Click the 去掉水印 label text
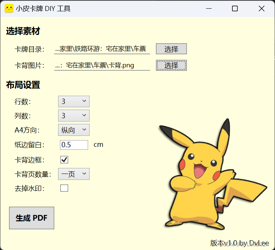Viewport: 275px width, 250px height. [29, 189]
